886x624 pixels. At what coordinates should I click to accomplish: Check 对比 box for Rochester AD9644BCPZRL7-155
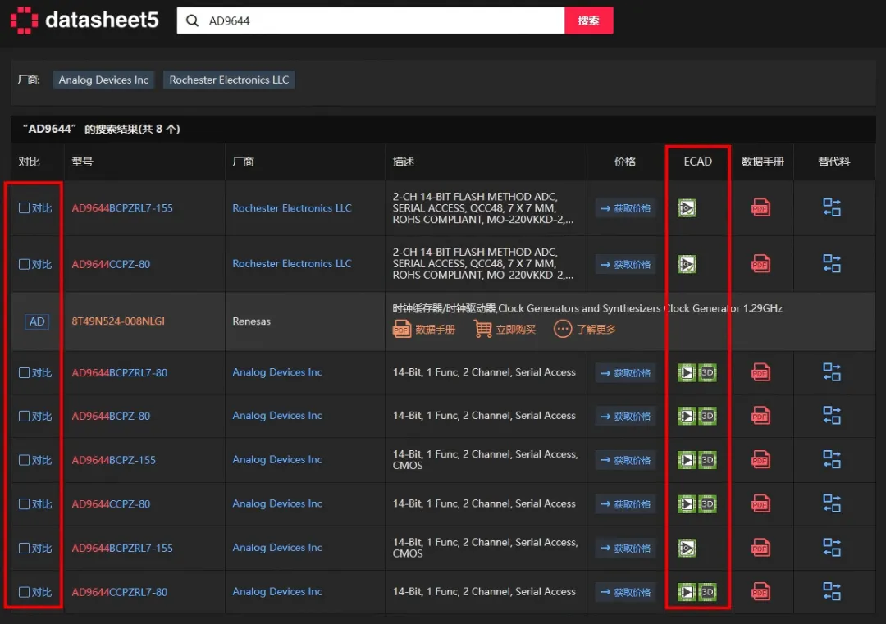[24, 208]
